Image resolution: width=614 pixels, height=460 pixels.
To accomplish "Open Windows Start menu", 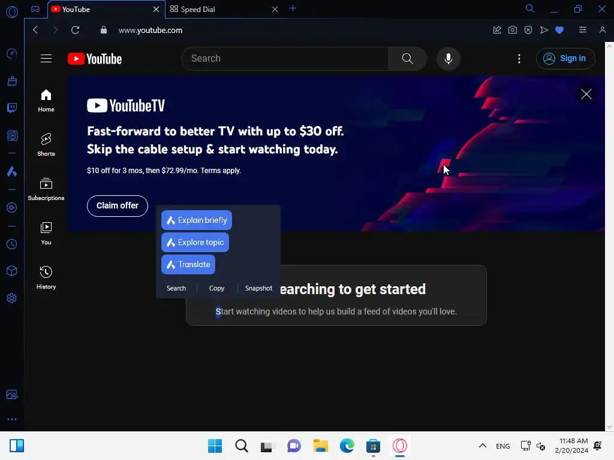I will [x=215, y=446].
